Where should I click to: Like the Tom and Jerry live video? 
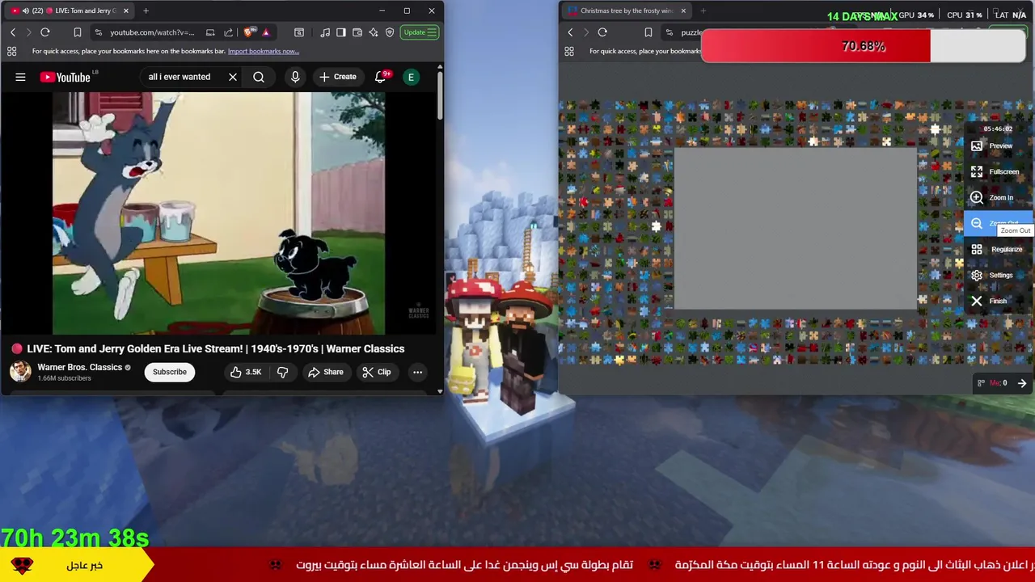[246, 372]
